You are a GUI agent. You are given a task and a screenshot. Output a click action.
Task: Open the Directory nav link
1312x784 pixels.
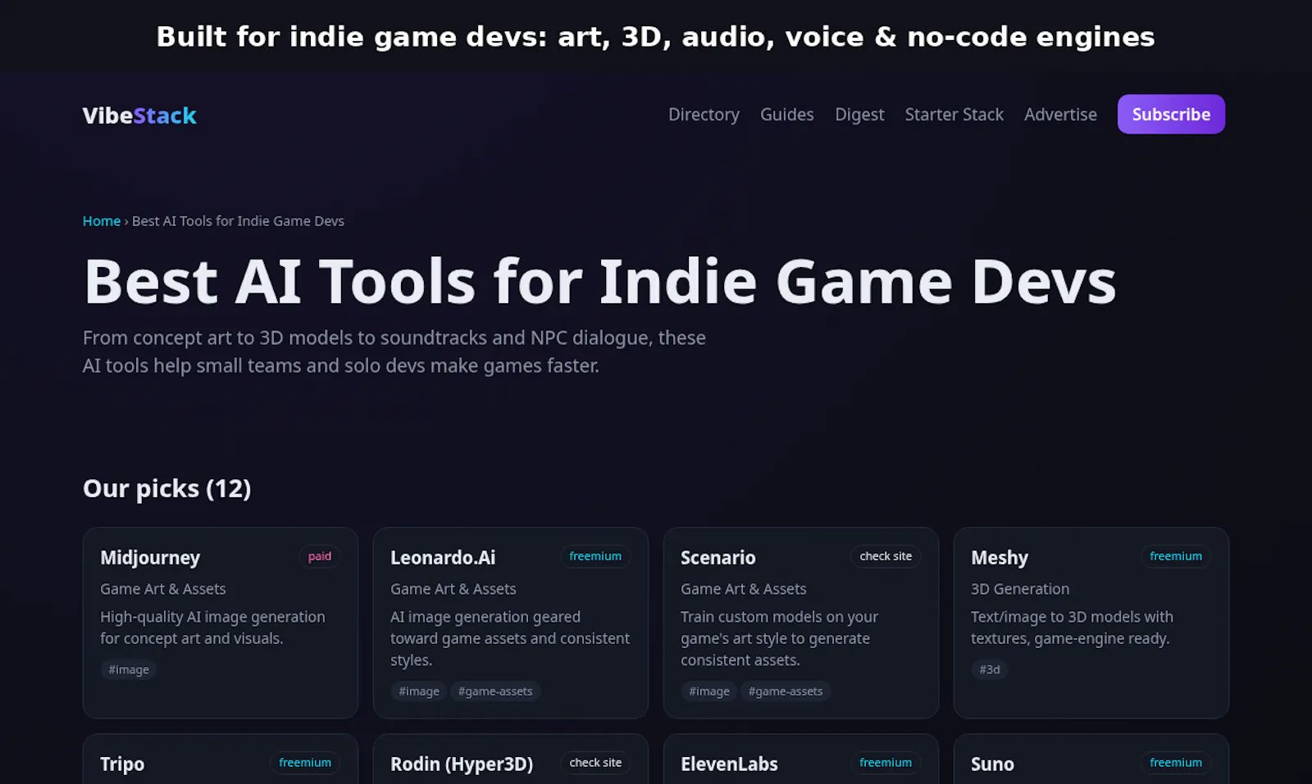(x=704, y=115)
